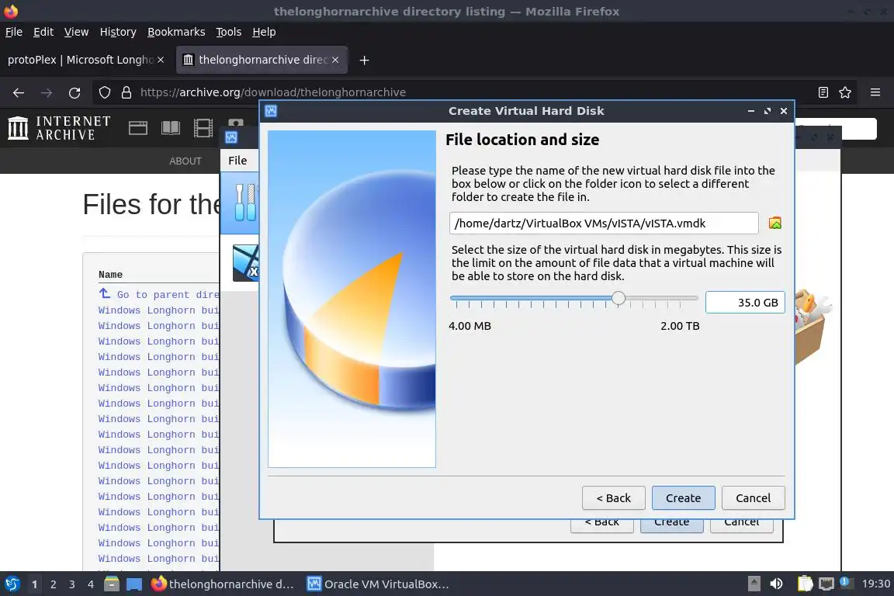Screen dimensions: 894x596
Task: Click the disk file path input field
Action: (x=604, y=223)
